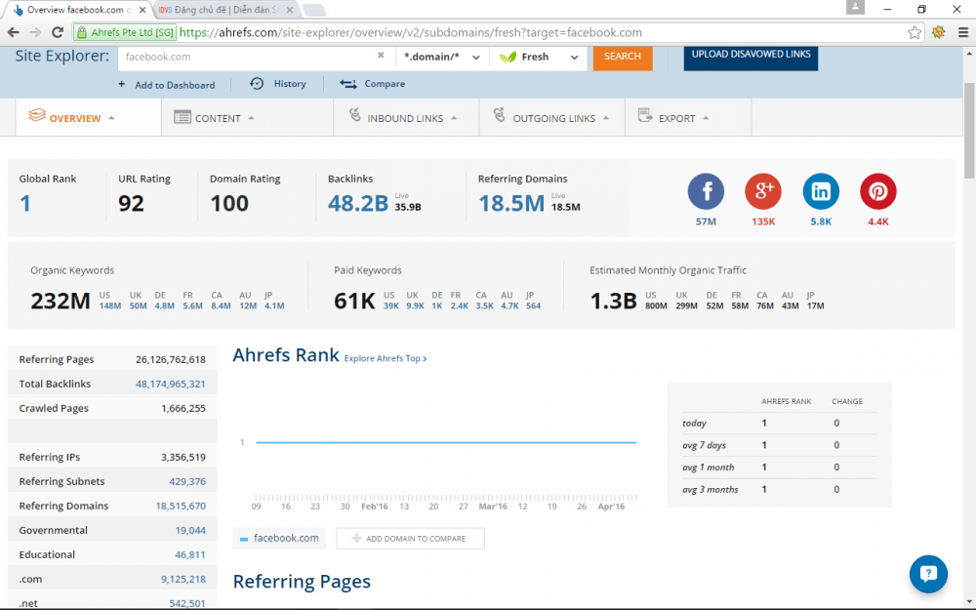Click the Facebook share count 57M
976x610 pixels.
point(706,222)
